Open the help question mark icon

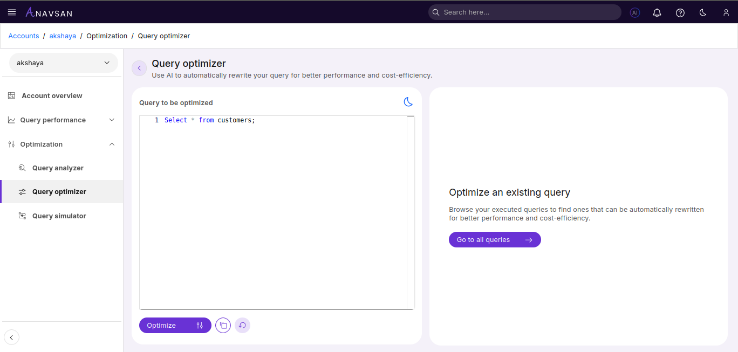[680, 12]
